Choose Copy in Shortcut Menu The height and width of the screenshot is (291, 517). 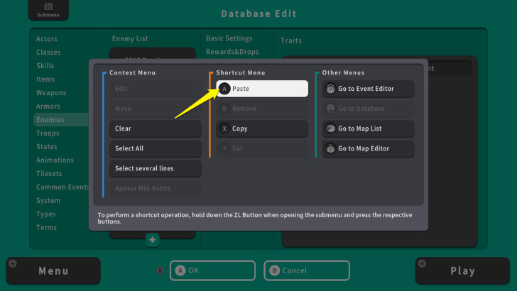(x=262, y=128)
